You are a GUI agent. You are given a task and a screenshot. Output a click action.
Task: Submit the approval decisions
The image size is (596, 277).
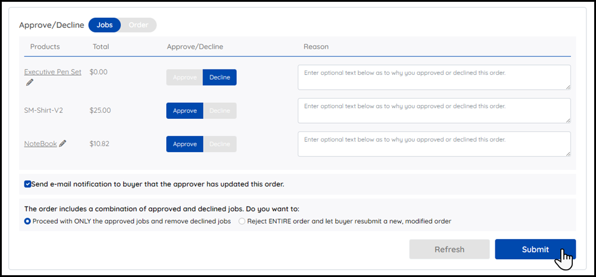point(535,249)
